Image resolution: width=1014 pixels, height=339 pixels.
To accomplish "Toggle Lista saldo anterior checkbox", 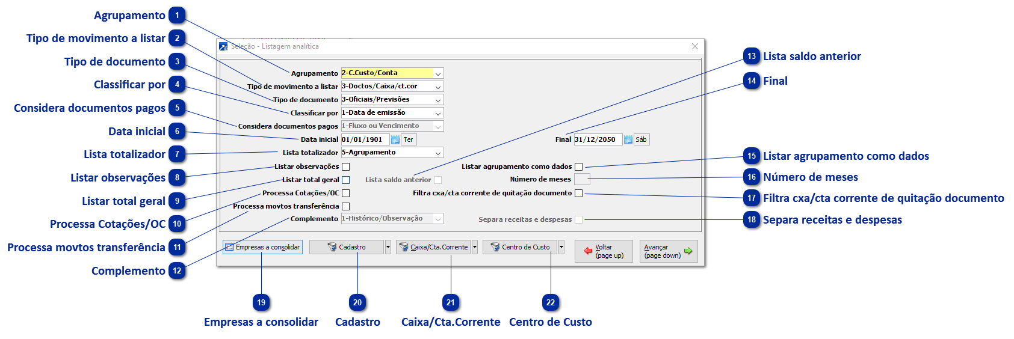I will (x=437, y=180).
